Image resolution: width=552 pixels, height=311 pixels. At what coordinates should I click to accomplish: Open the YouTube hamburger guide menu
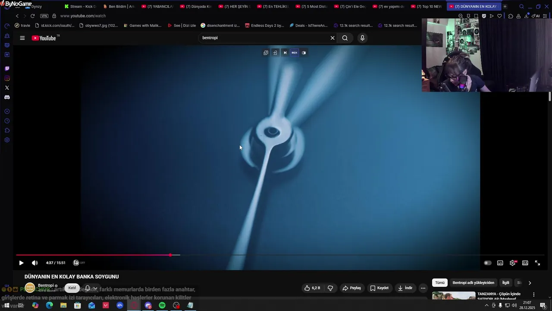(x=22, y=38)
